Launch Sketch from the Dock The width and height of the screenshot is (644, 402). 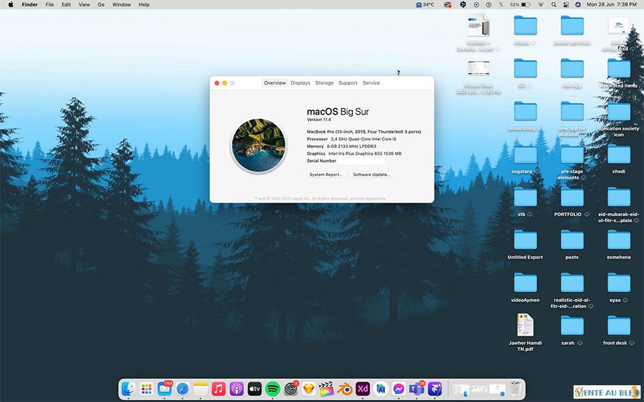[309, 389]
